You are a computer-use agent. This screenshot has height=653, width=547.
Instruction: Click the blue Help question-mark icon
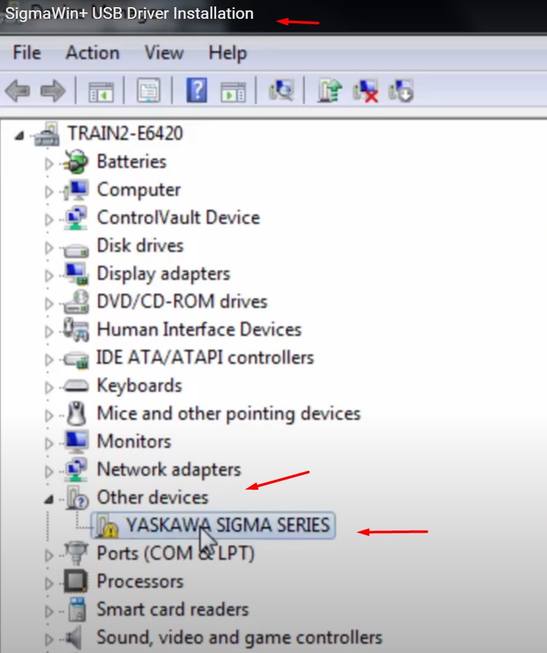(x=197, y=91)
